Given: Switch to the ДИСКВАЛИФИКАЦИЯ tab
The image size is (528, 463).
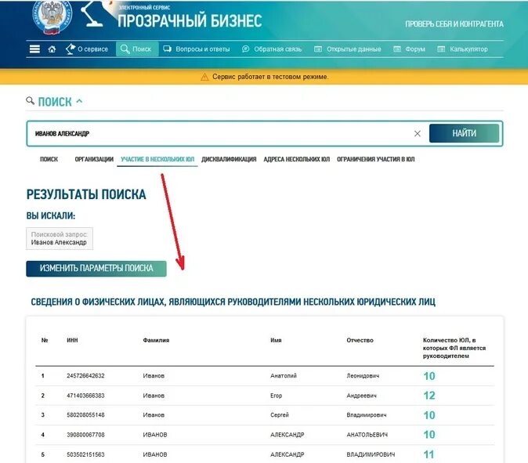Looking at the screenshot, I should click(229, 159).
